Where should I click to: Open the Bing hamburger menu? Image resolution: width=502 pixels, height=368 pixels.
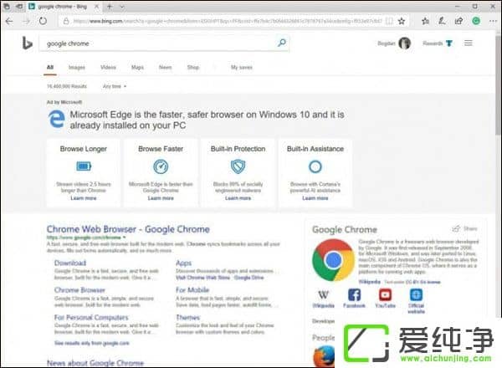pos(469,43)
